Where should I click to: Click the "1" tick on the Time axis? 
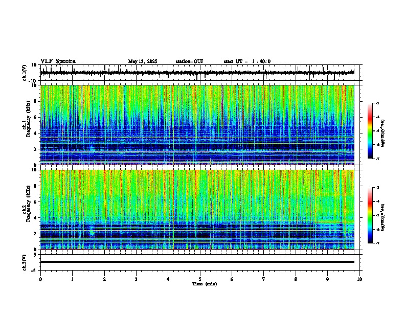coord(72,279)
